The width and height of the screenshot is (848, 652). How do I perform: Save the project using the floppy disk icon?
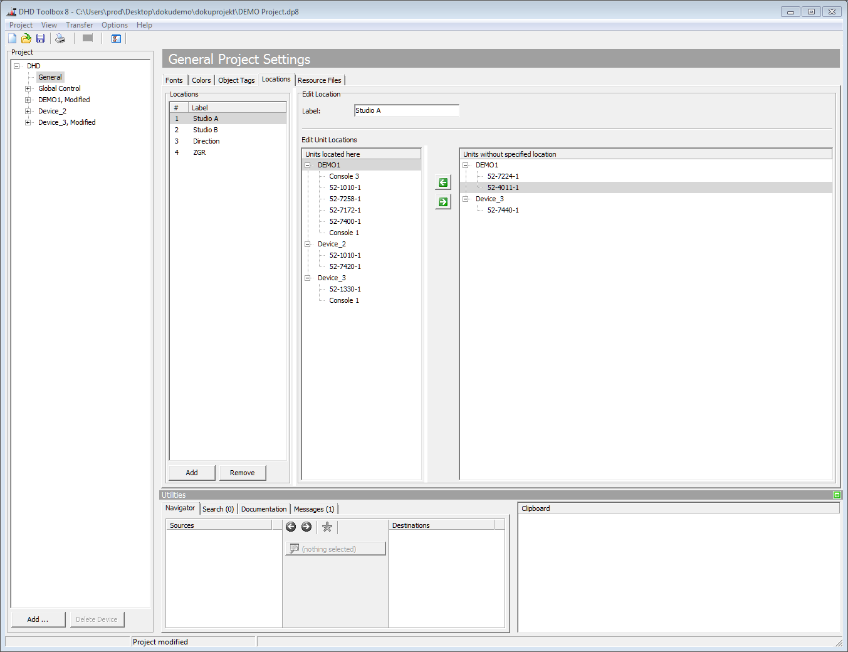pos(40,38)
